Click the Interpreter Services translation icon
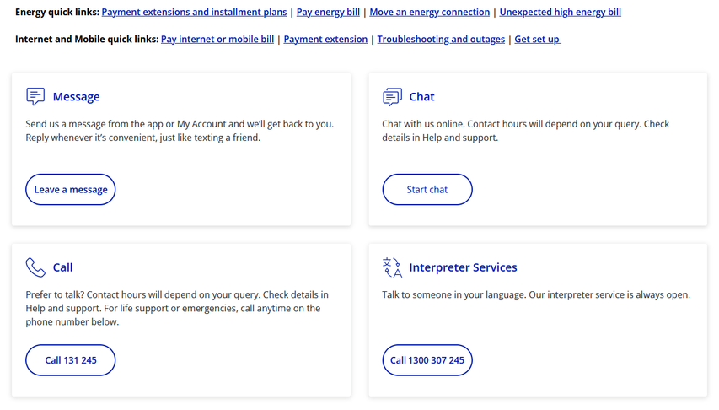The image size is (719, 410). [x=392, y=267]
